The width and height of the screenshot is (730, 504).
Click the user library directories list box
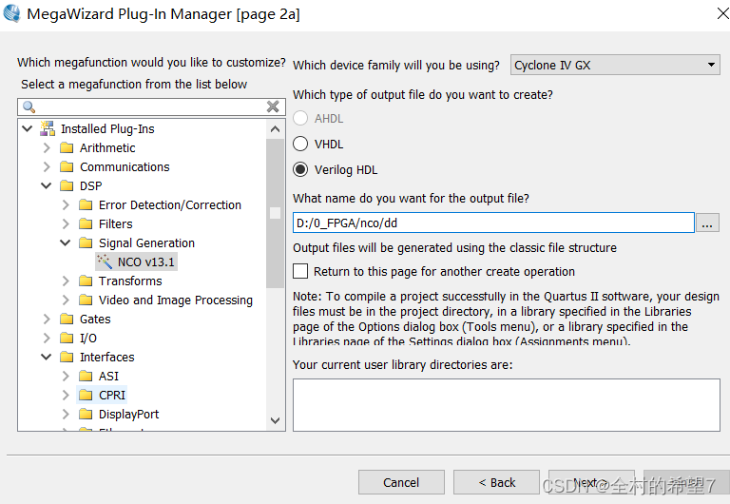[x=506, y=405]
